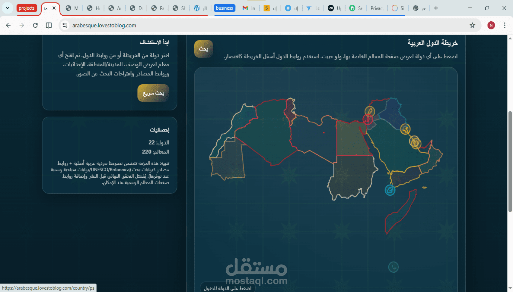The image size is (513, 292).
Task: Go back with the browser back arrow
Action: 8,25
